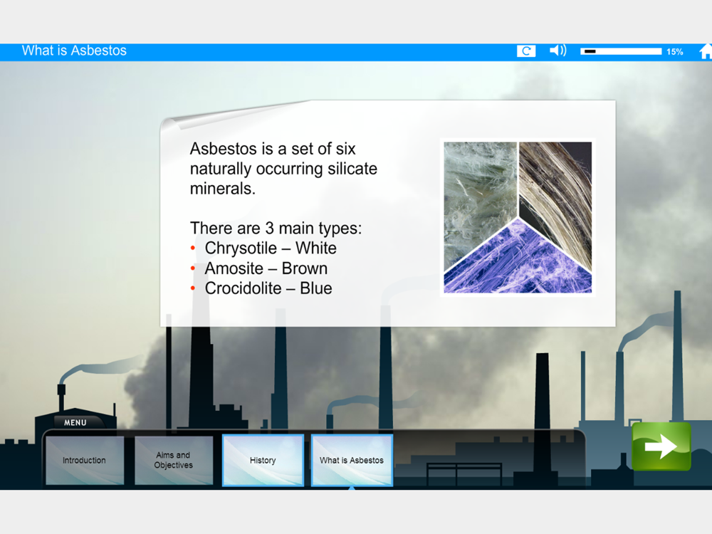Viewport: 712px width, 534px height.
Task: Click the 'Amosite – Brown' bullet
Action: click(x=266, y=268)
